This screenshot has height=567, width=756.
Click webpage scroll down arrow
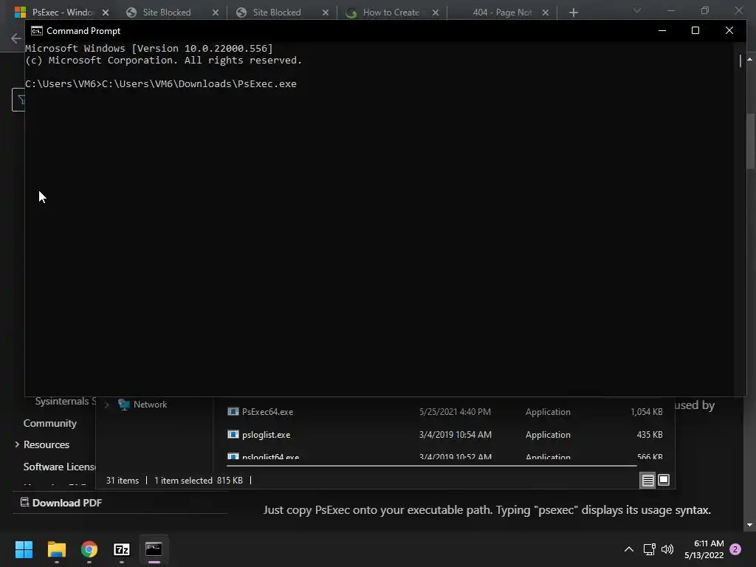tap(750, 525)
